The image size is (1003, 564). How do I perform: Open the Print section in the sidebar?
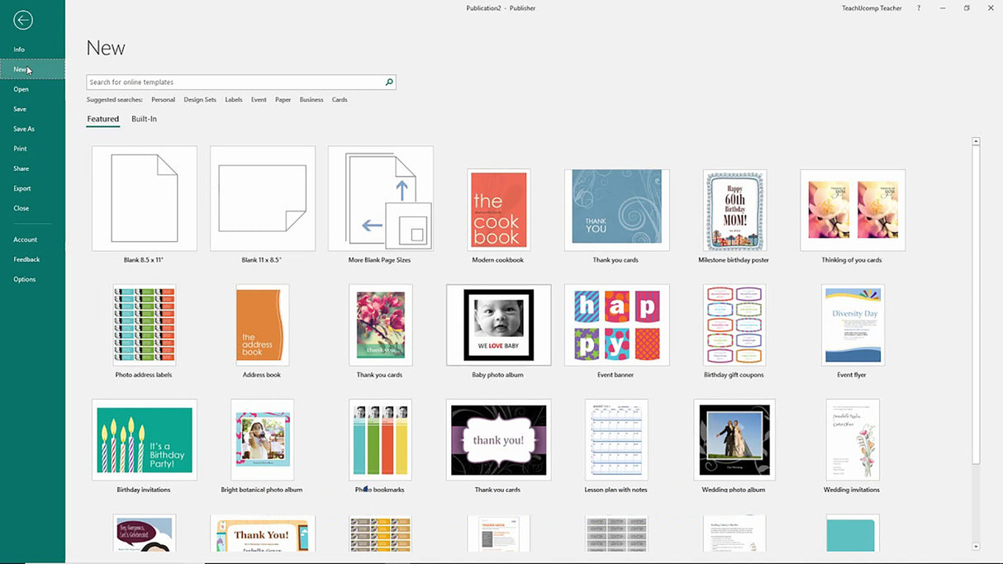tap(20, 148)
